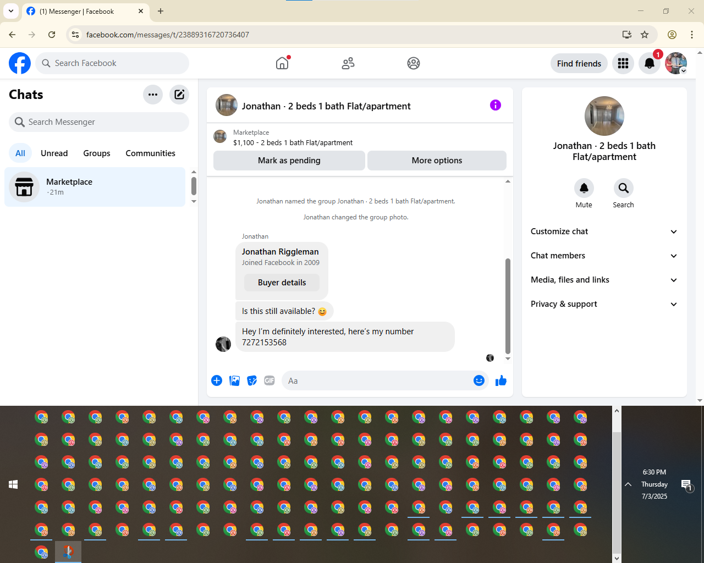The width and height of the screenshot is (704, 563).
Task: Choose a GIF in message composer
Action: [269, 380]
